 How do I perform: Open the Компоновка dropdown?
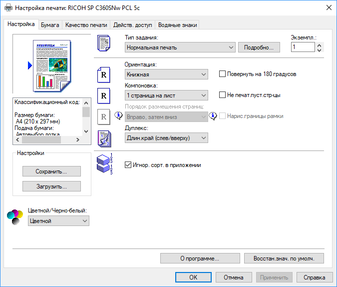[166, 95]
